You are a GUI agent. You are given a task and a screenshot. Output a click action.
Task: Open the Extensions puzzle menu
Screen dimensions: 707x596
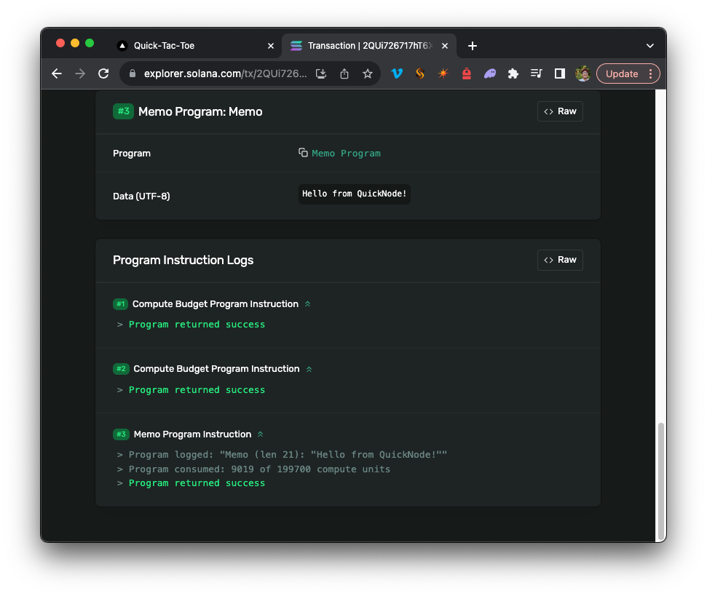(513, 73)
